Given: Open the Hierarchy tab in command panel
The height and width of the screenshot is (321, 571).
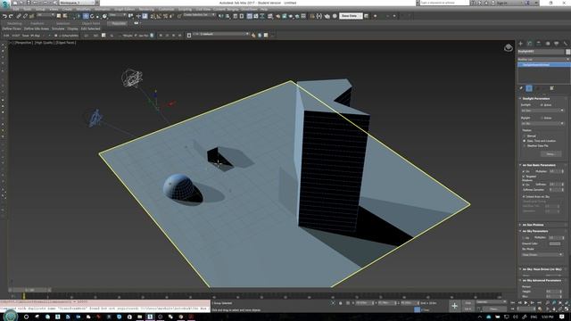Looking at the screenshot, I should [539, 44].
